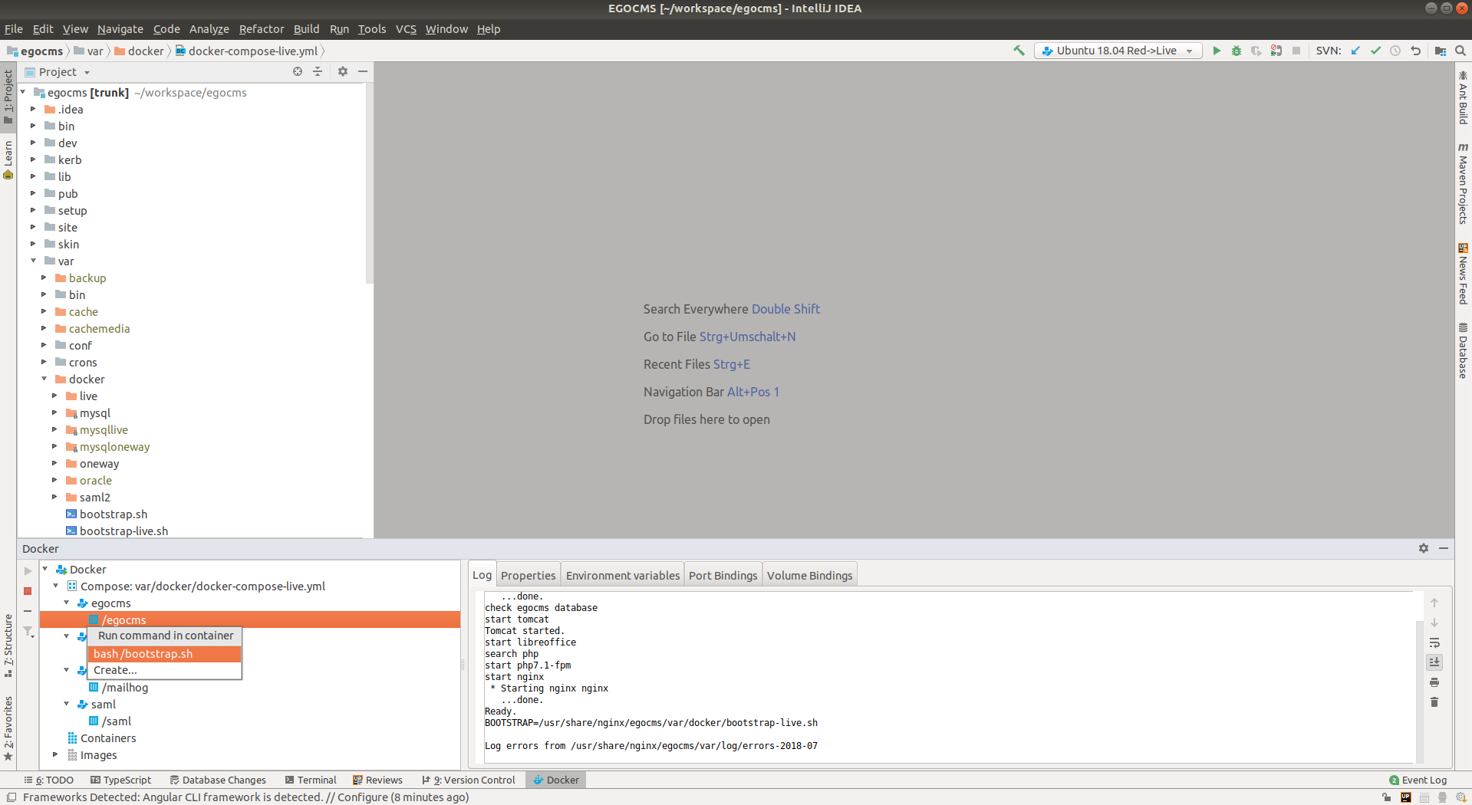Open the Project panel settings gear

(x=343, y=71)
